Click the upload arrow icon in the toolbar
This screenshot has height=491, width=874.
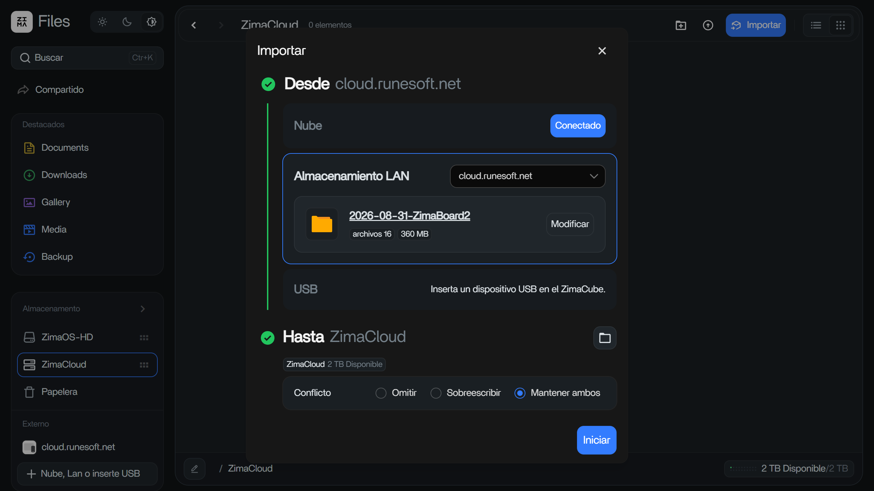(x=708, y=25)
